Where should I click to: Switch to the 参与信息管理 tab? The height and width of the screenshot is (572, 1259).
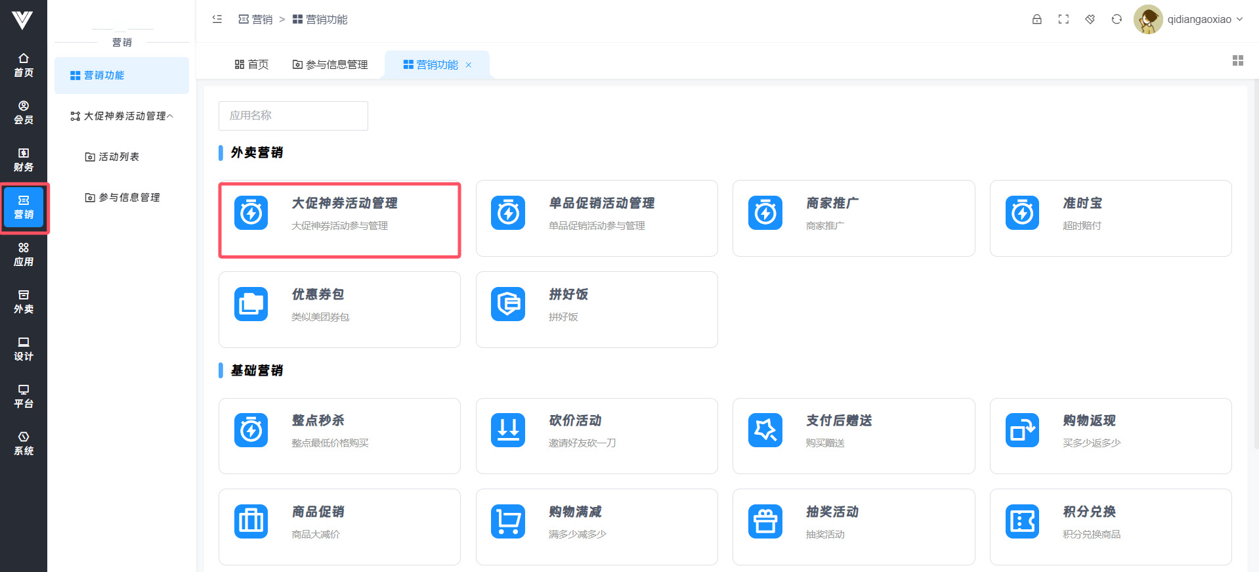point(330,64)
